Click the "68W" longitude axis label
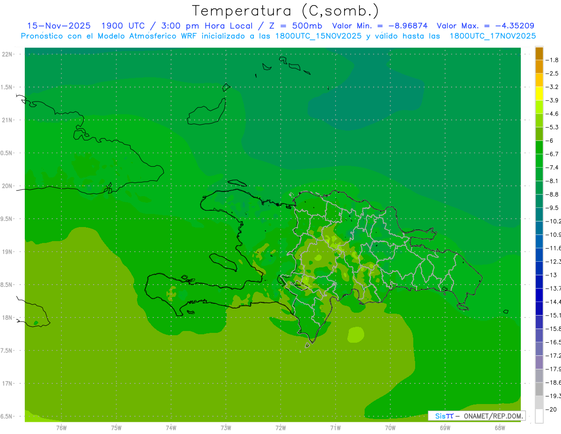Viewport: 561px width, 434px height. click(x=500, y=428)
